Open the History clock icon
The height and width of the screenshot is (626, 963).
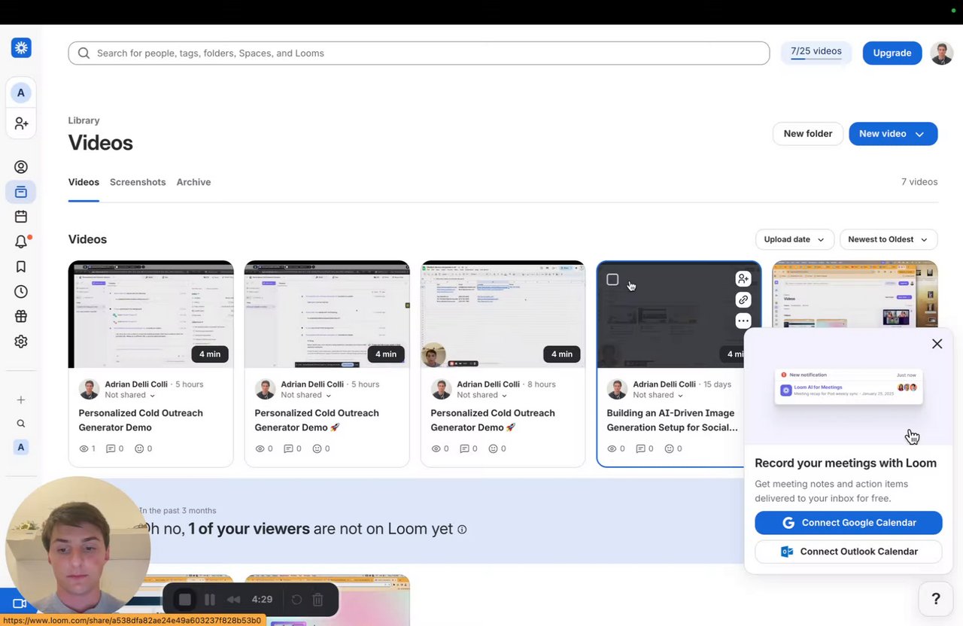click(21, 291)
